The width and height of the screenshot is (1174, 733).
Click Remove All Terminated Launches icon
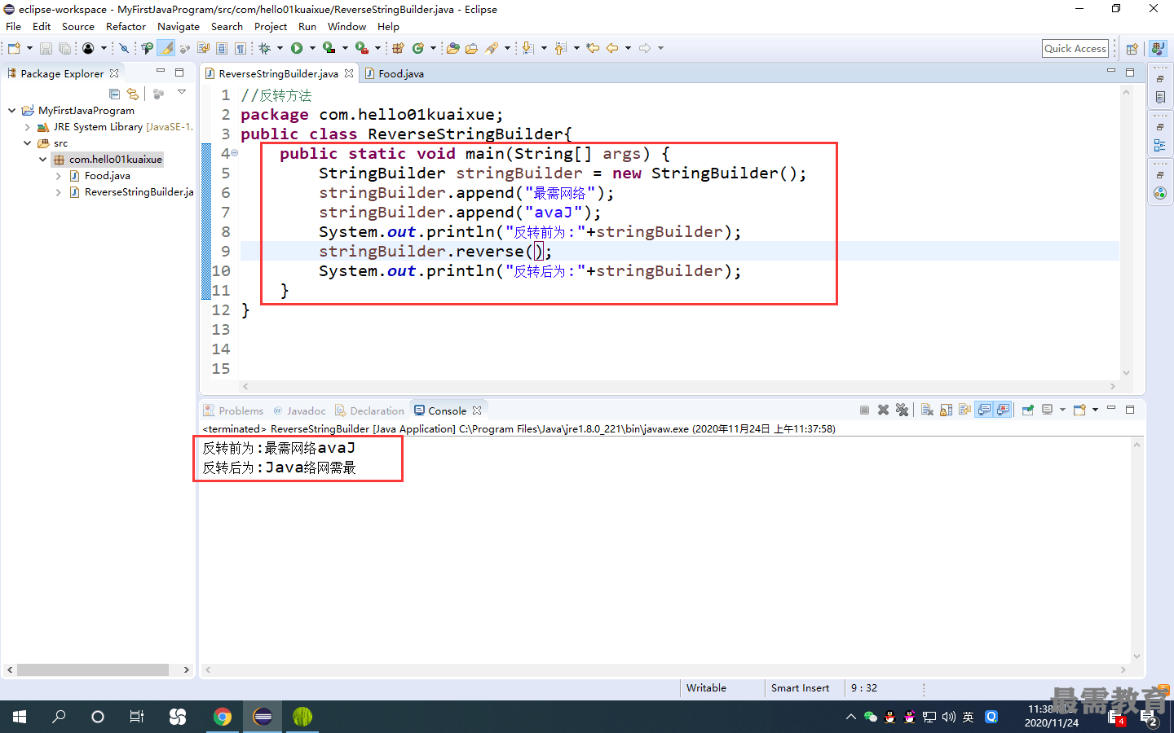click(902, 410)
